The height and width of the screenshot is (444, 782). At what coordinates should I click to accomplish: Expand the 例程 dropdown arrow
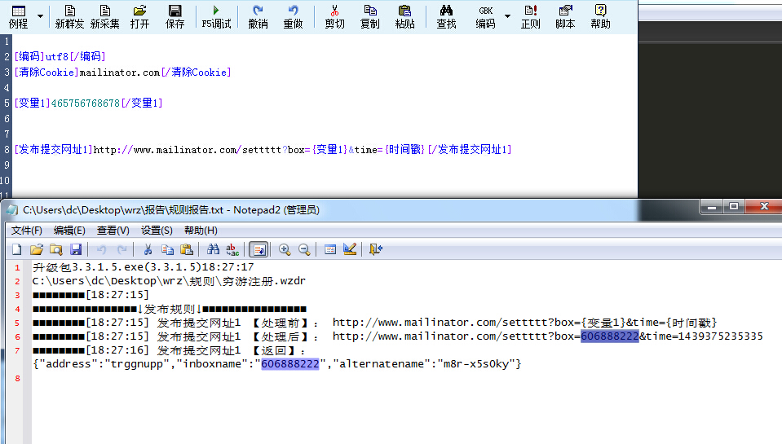point(40,16)
